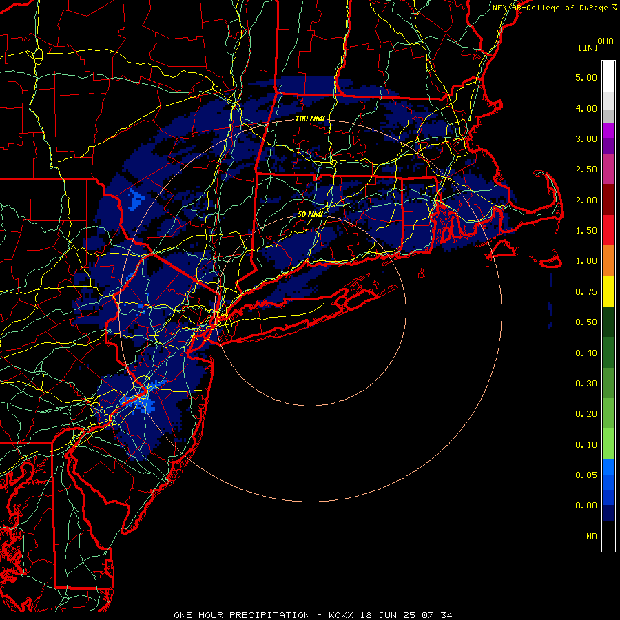Screen dimensions: 620x620
Task: Click the 5.00 legend value
Action: (x=586, y=77)
